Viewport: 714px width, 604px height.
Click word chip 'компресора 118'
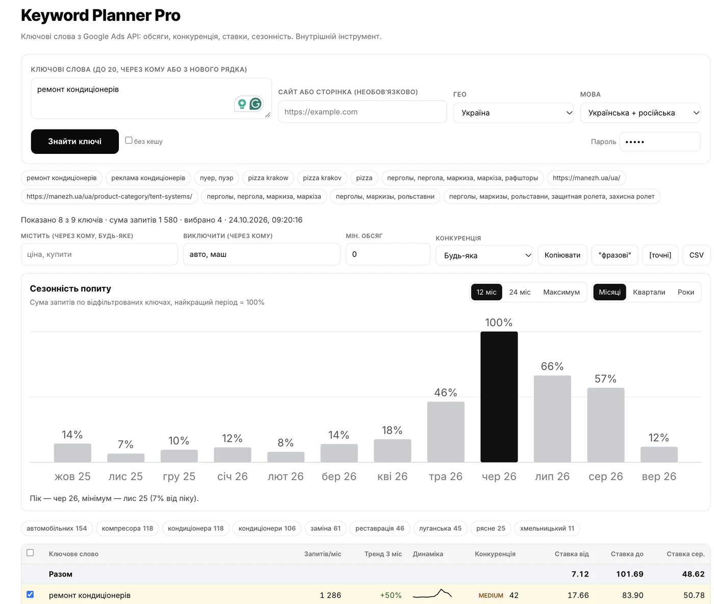click(x=127, y=529)
